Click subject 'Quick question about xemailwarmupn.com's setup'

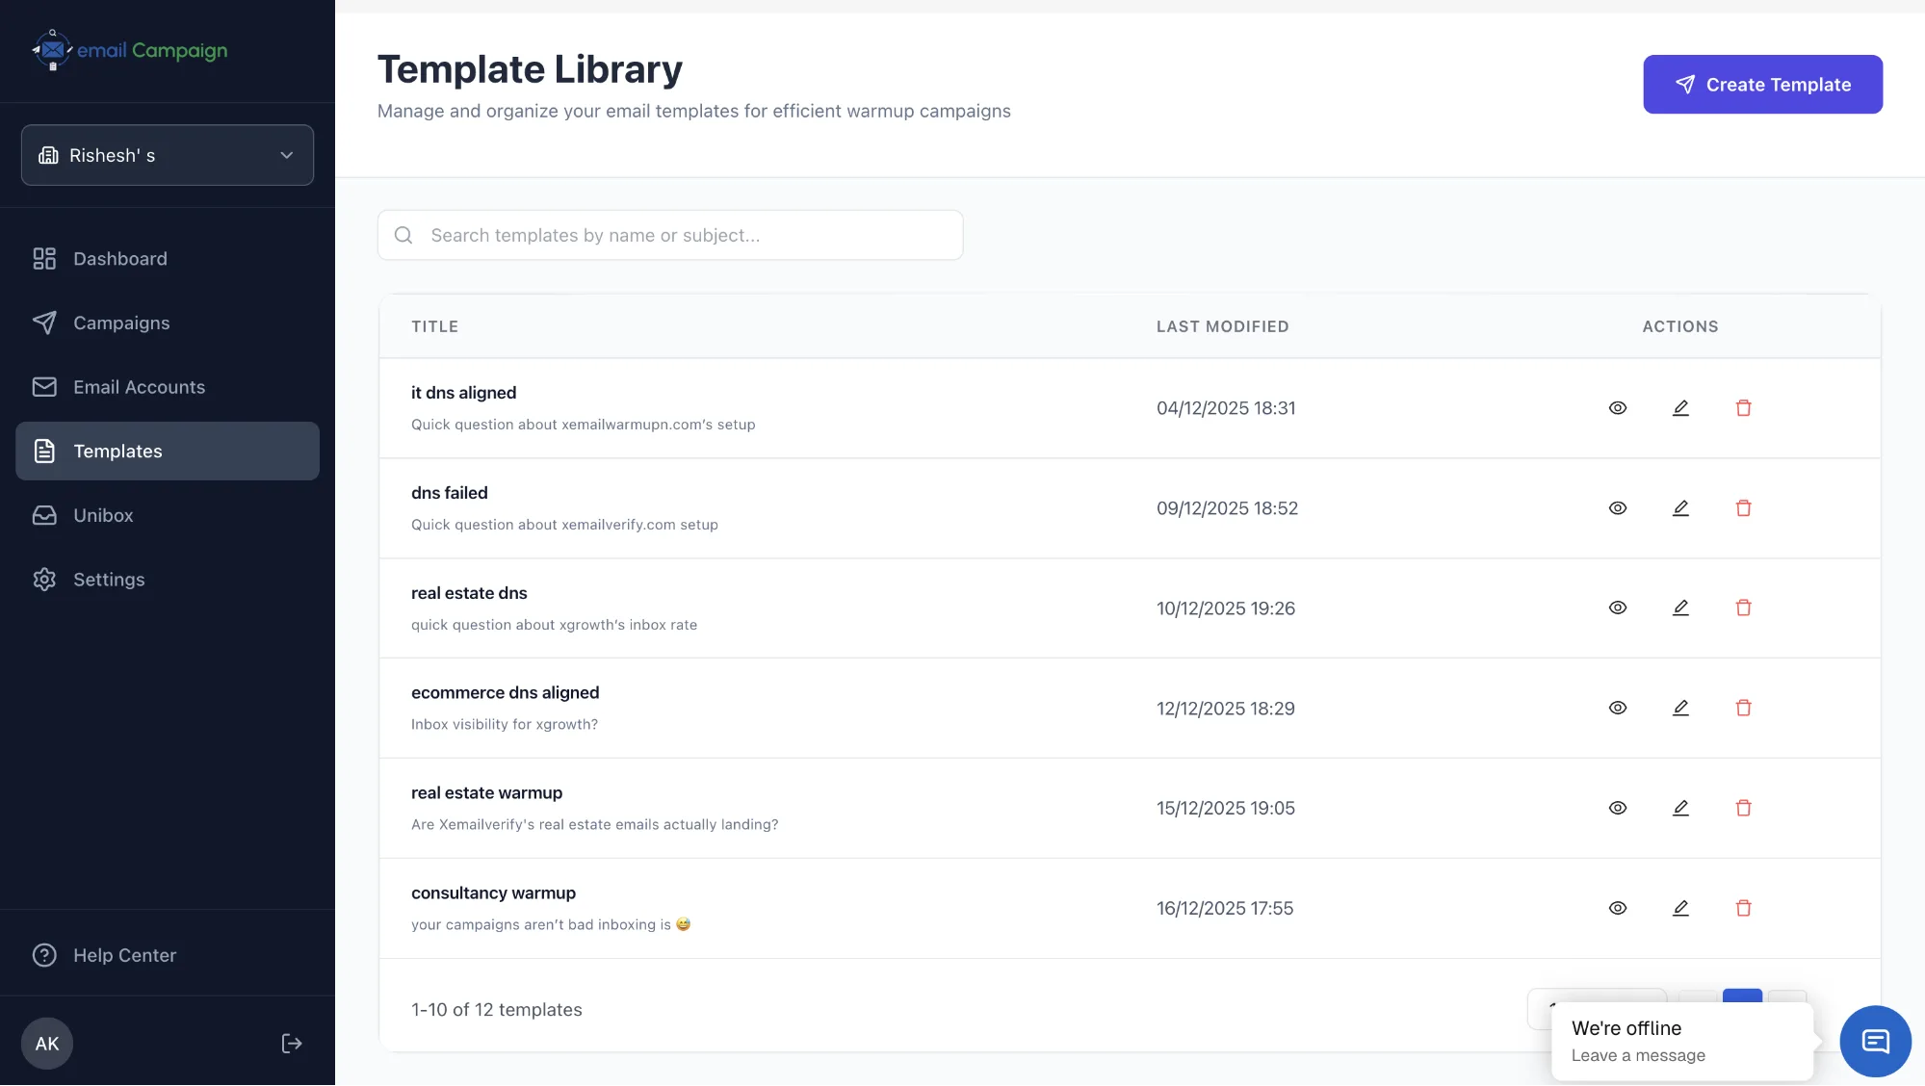click(583, 425)
